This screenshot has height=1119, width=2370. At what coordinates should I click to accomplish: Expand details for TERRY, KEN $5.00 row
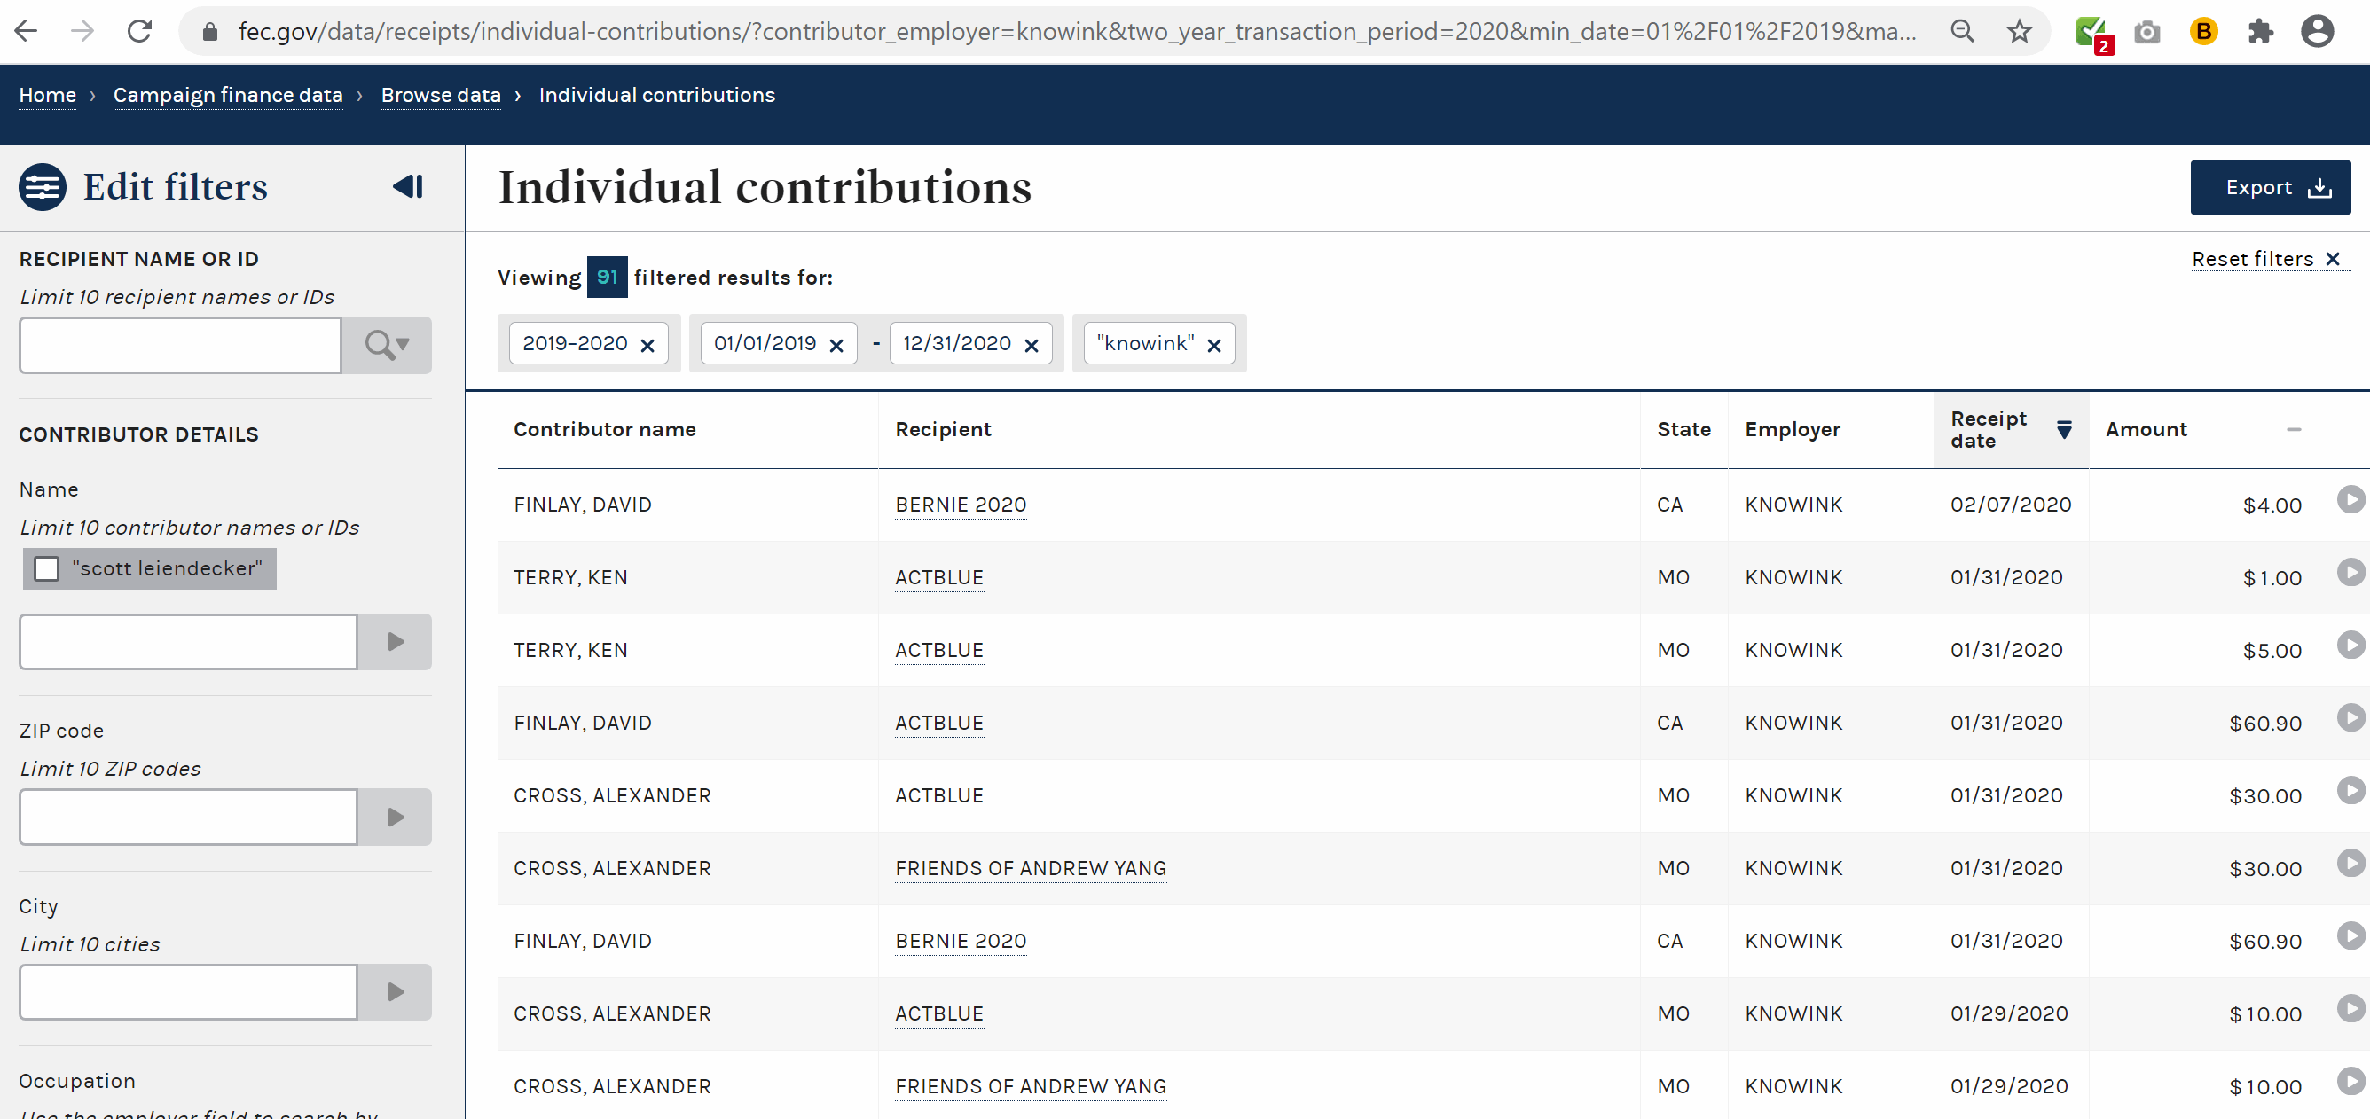tap(2350, 645)
